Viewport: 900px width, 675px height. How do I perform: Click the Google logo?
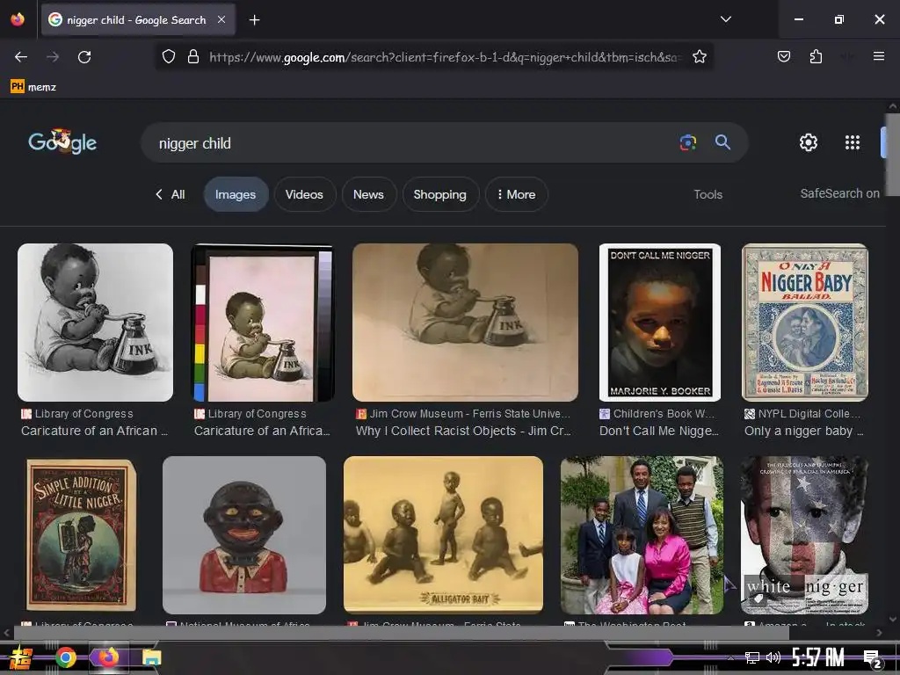point(62,142)
